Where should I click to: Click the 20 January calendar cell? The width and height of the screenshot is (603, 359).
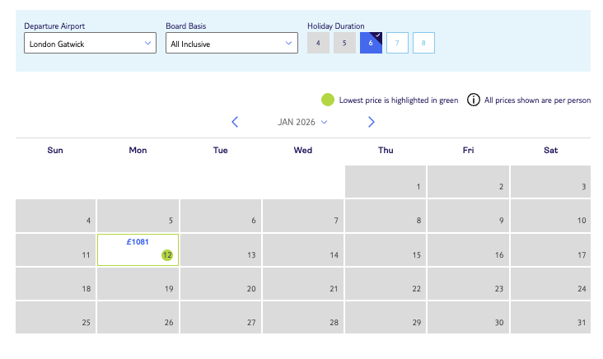coord(220,283)
